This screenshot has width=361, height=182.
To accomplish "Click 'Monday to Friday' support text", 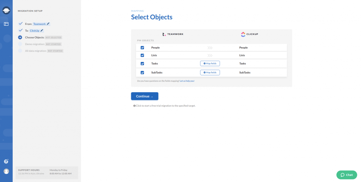I will point(59,170).
